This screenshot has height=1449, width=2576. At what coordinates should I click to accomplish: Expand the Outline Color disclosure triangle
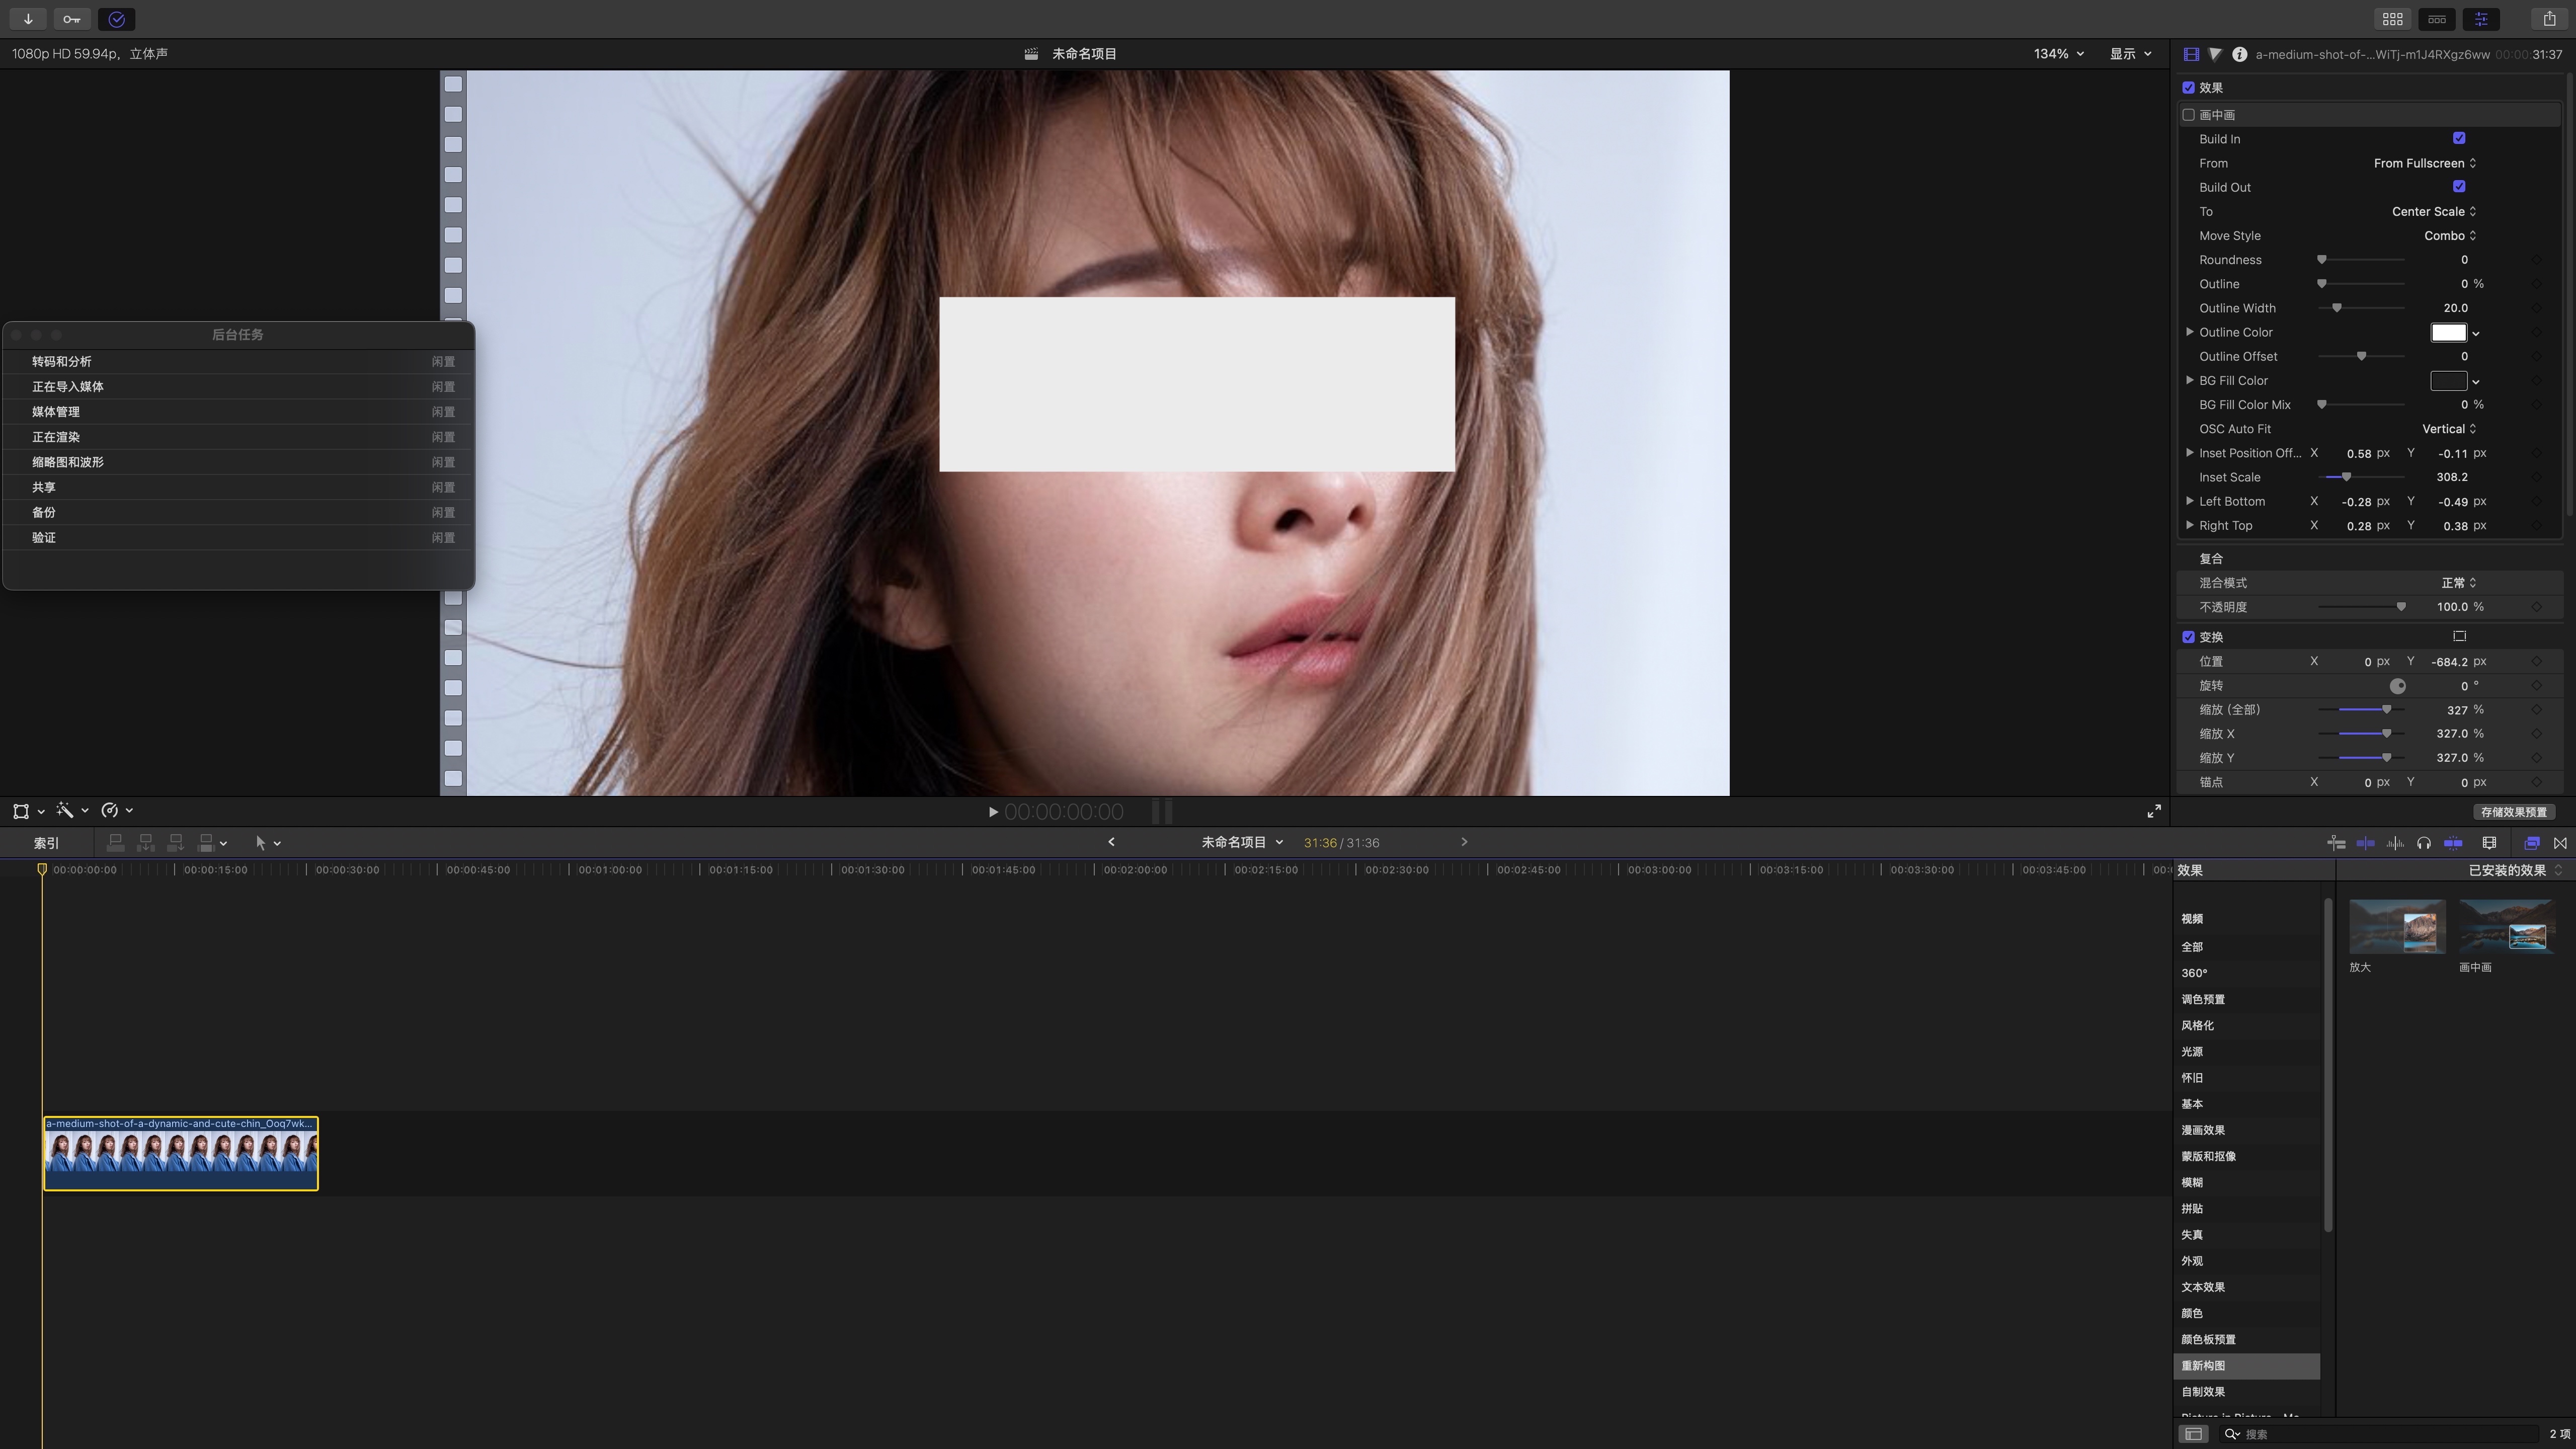pos(2190,332)
